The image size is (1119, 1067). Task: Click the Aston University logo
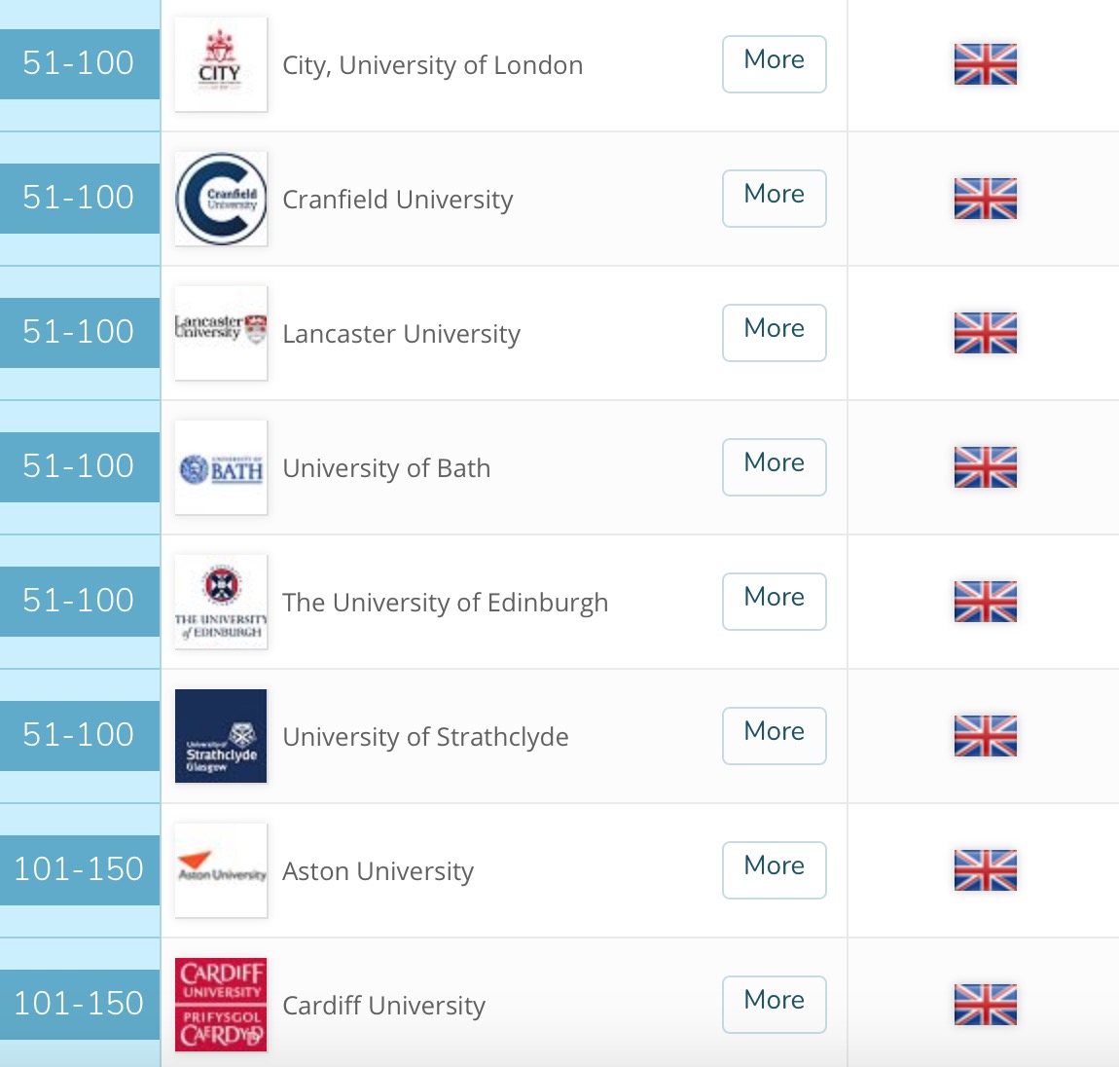(x=221, y=870)
